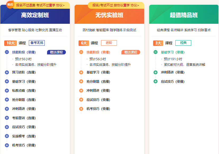Click the 备考无忧 tag

(x=36, y=43)
